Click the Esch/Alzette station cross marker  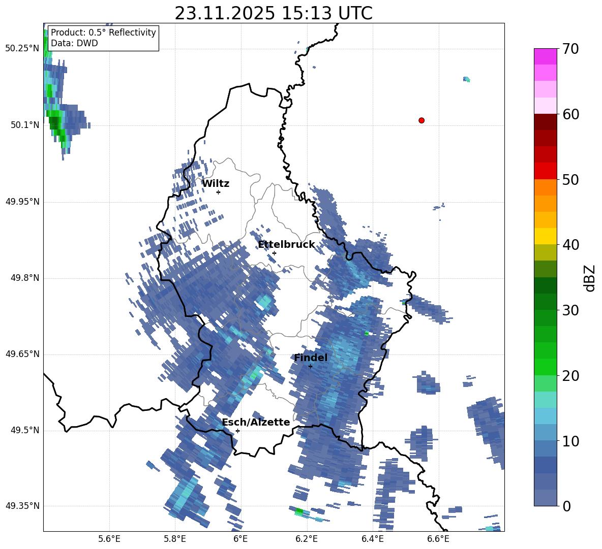tap(237, 431)
